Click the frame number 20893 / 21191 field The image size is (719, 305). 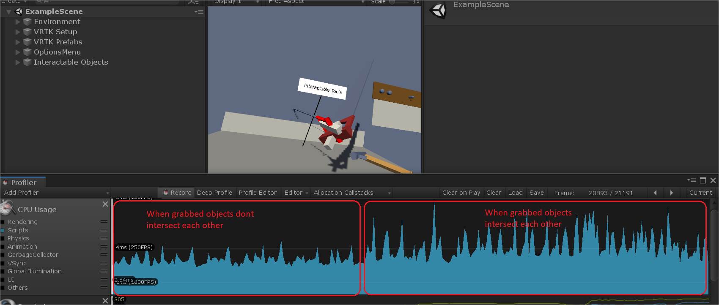611,193
